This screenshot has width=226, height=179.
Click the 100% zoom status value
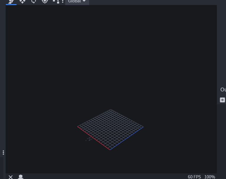click(x=210, y=177)
